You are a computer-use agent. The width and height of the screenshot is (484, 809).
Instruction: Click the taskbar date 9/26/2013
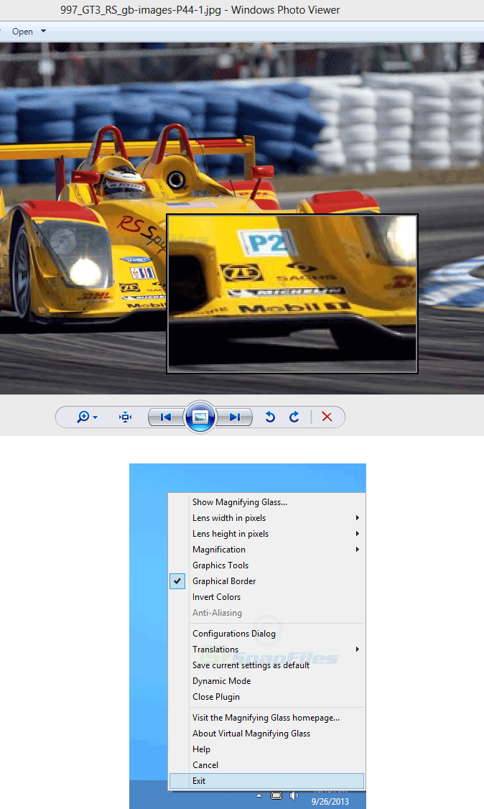pos(330,802)
